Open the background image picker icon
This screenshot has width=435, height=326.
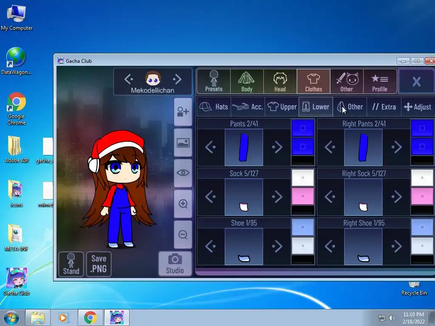[183, 143]
